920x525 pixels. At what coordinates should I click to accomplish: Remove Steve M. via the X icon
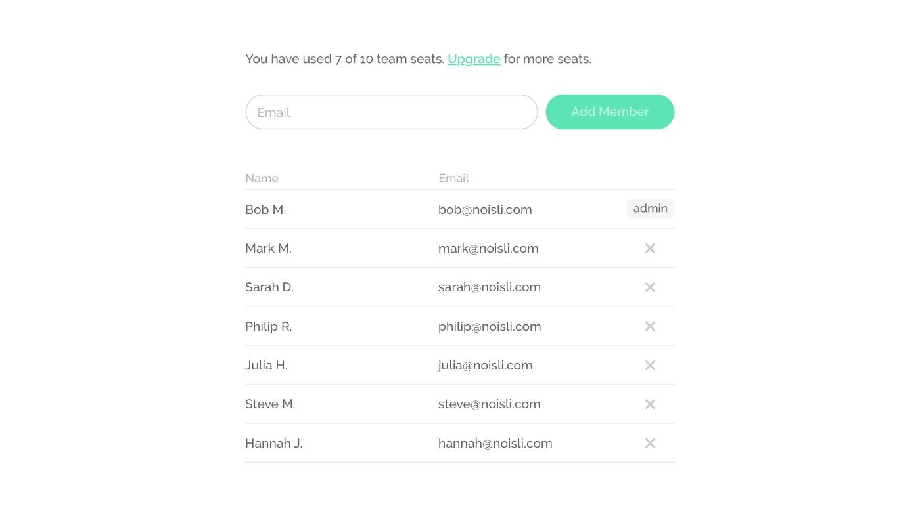coord(650,404)
